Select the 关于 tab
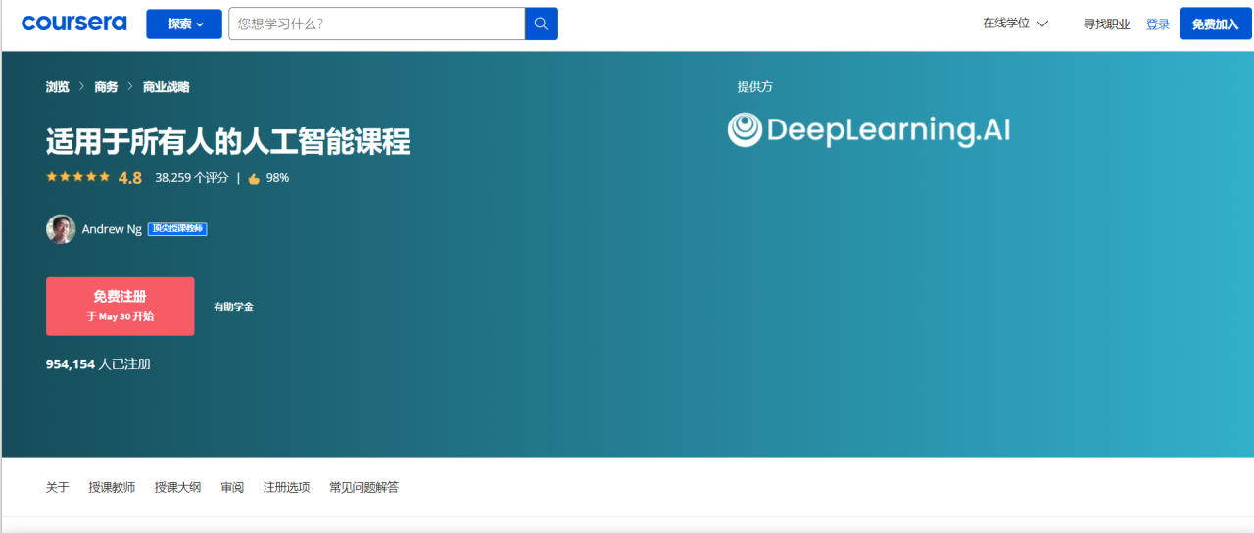 pos(58,487)
